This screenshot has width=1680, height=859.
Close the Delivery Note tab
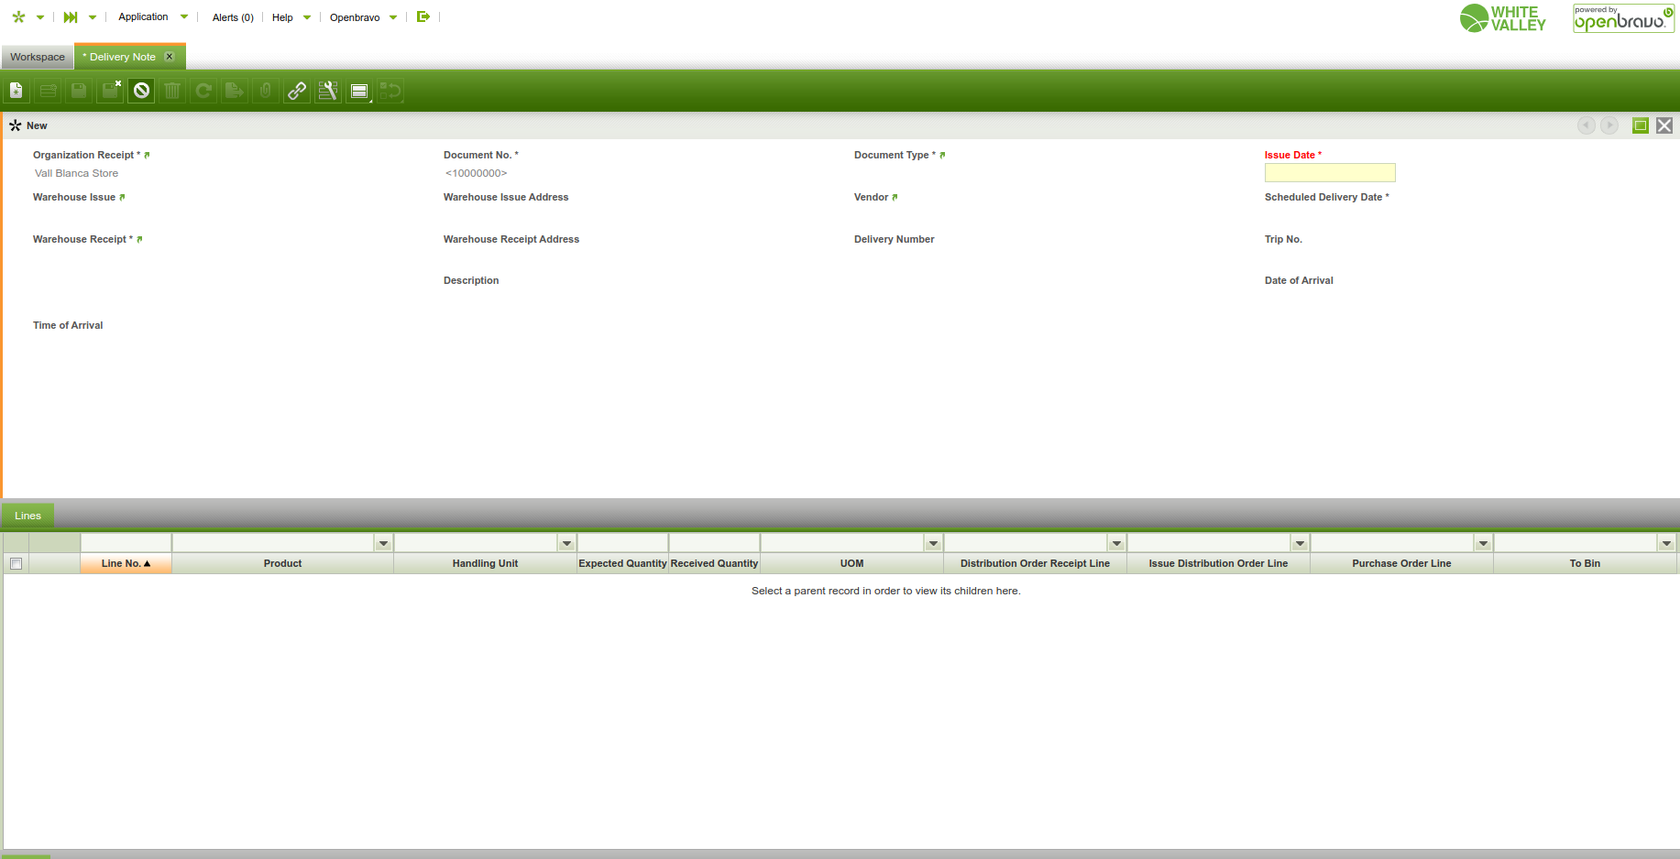[170, 57]
